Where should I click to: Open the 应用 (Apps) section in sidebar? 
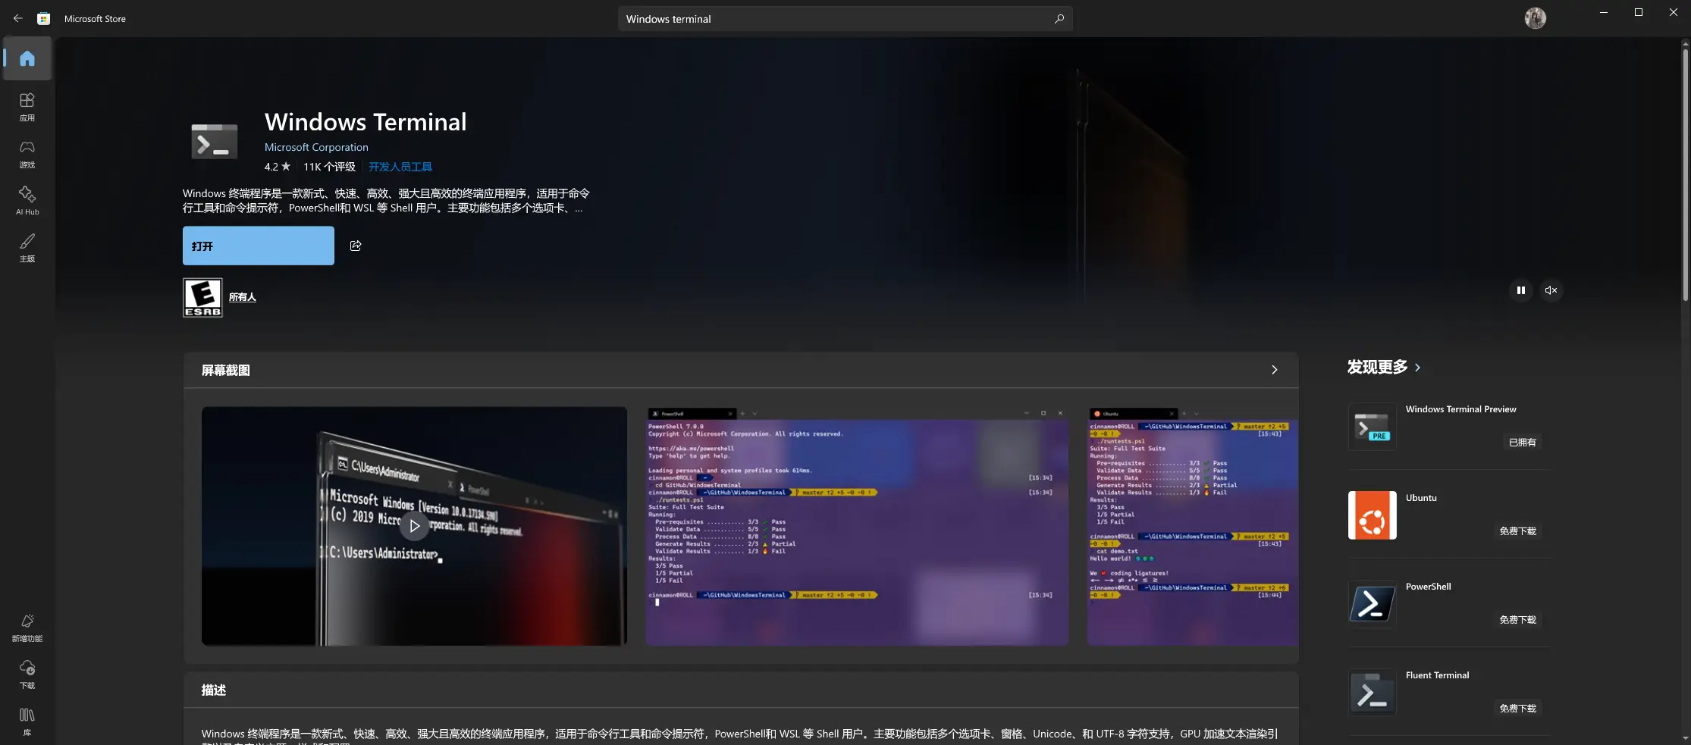27,106
